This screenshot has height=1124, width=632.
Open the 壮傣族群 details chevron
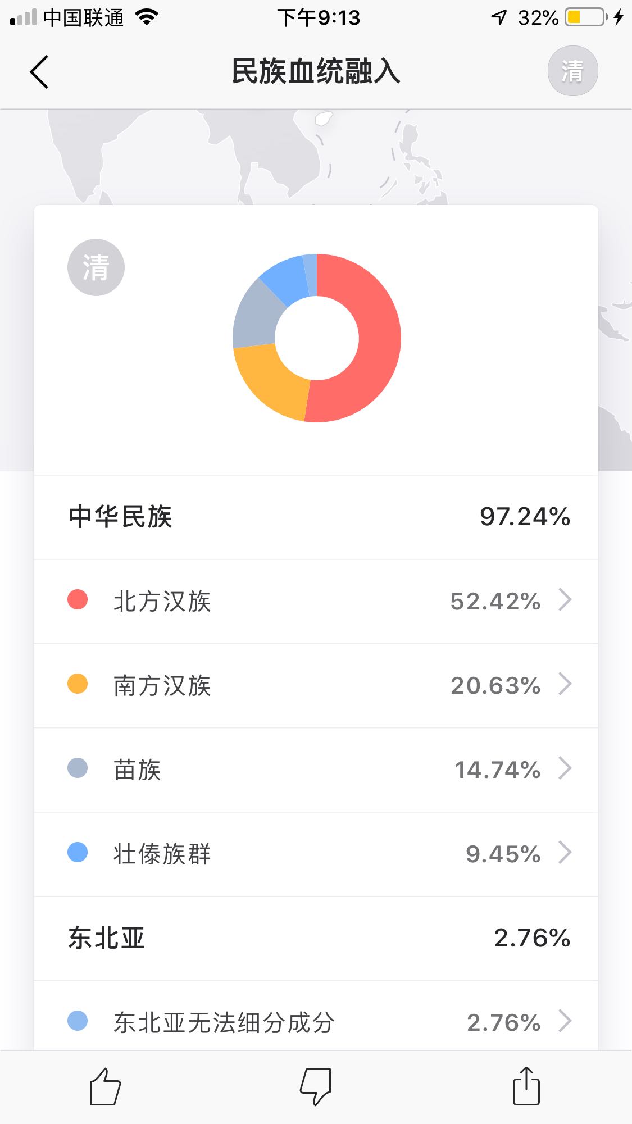pos(565,853)
